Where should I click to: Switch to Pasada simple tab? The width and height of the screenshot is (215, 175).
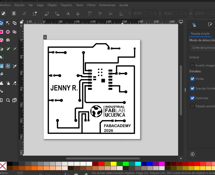point(200,34)
